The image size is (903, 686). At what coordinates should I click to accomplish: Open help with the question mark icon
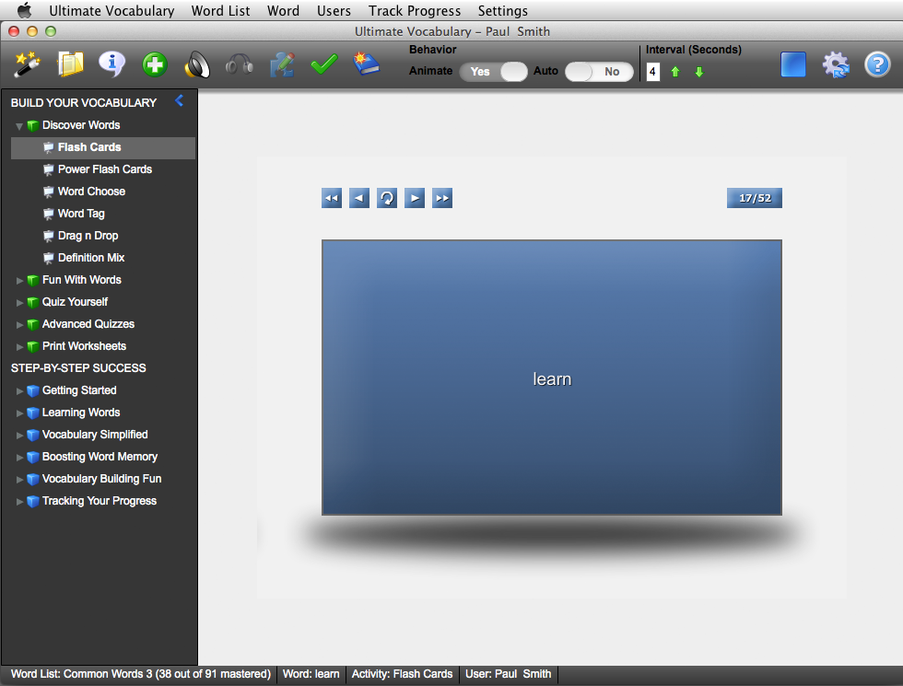pyautogui.click(x=876, y=64)
